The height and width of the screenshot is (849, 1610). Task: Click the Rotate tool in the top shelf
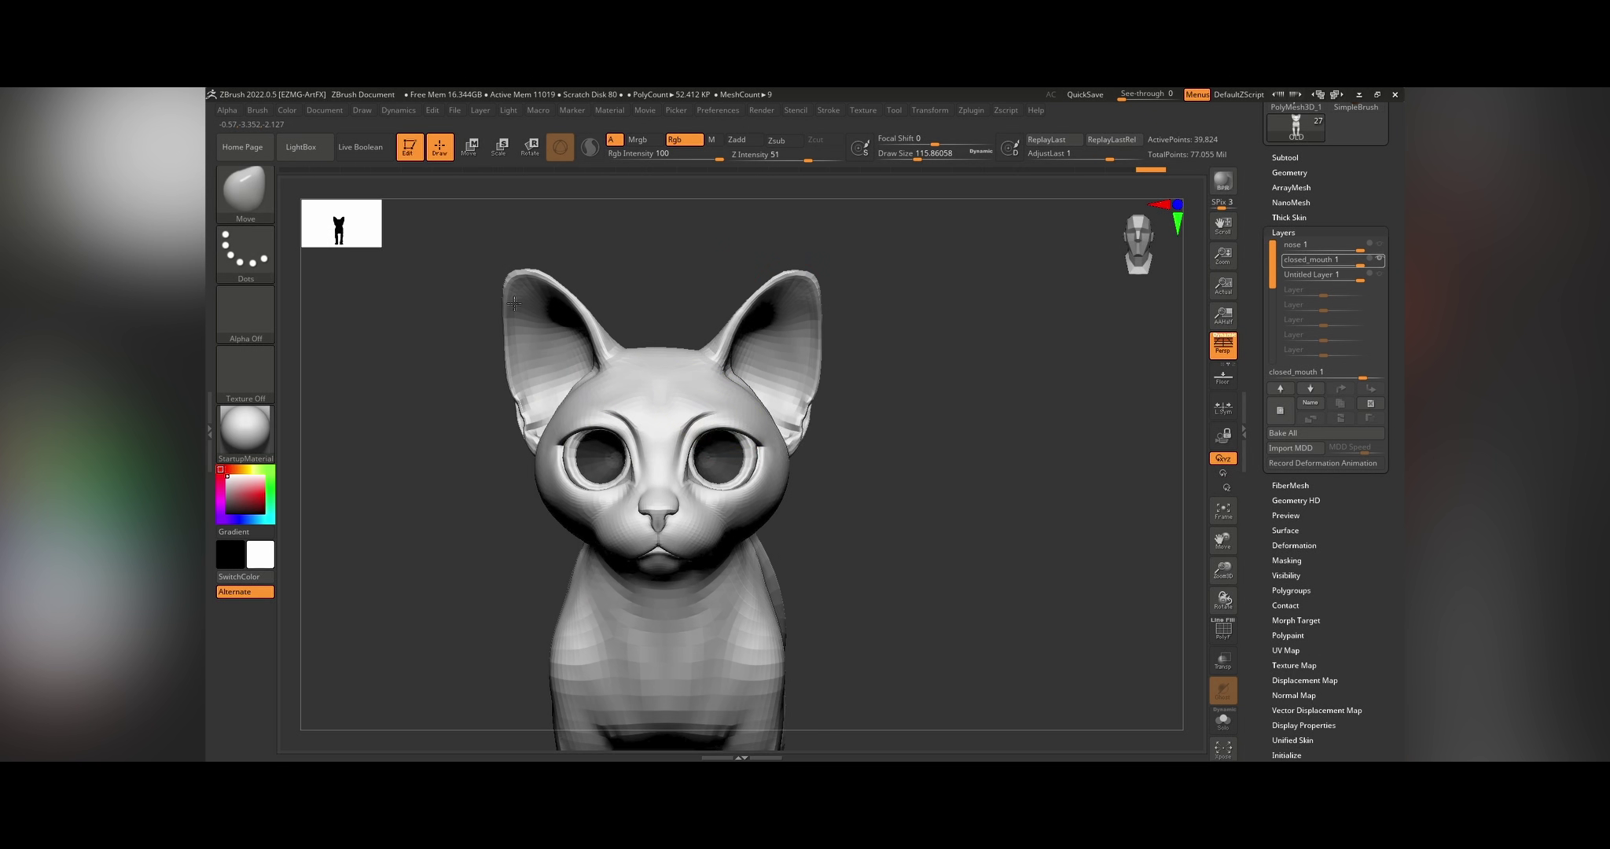(531, 146)
